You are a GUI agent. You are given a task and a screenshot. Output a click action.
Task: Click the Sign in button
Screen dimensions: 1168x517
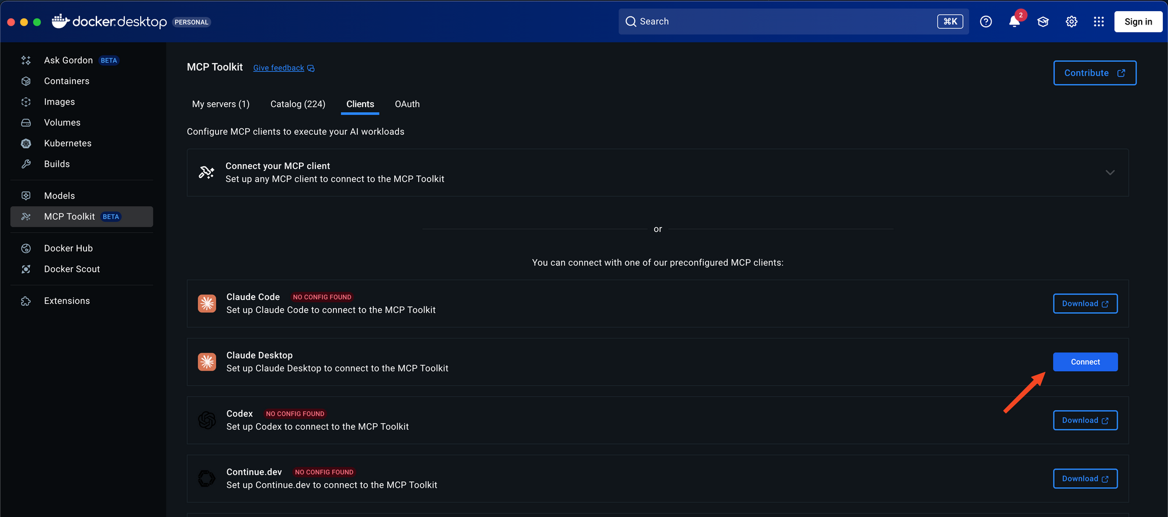pos(1138,22)
